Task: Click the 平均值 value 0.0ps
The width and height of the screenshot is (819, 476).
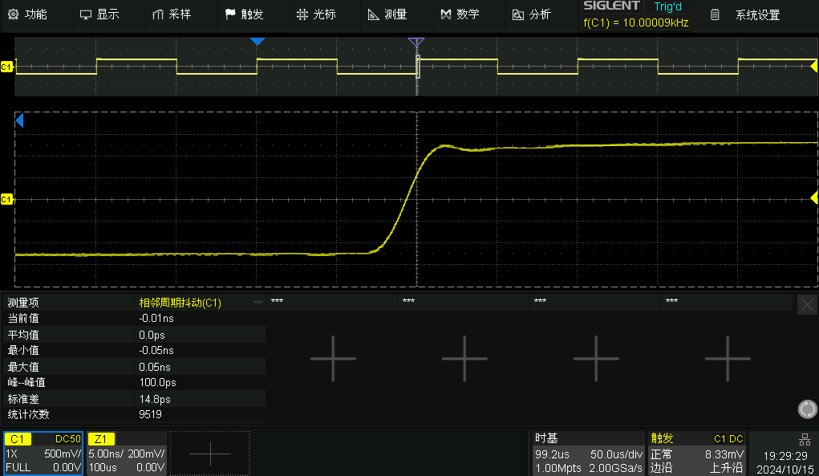Action: coord(152,335)
